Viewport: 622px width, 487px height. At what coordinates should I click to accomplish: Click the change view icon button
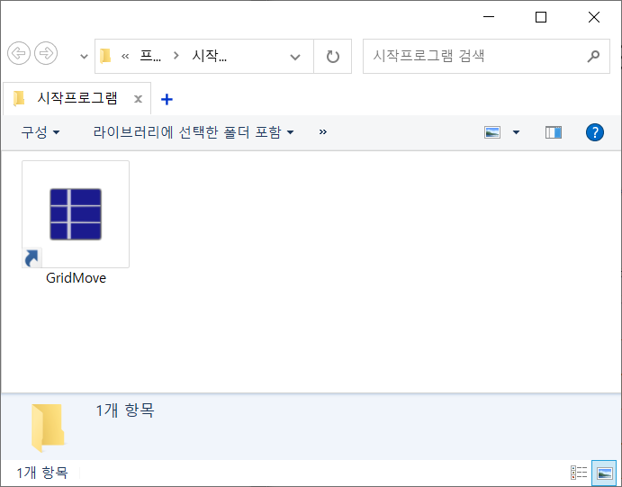(x=492, y=132)
